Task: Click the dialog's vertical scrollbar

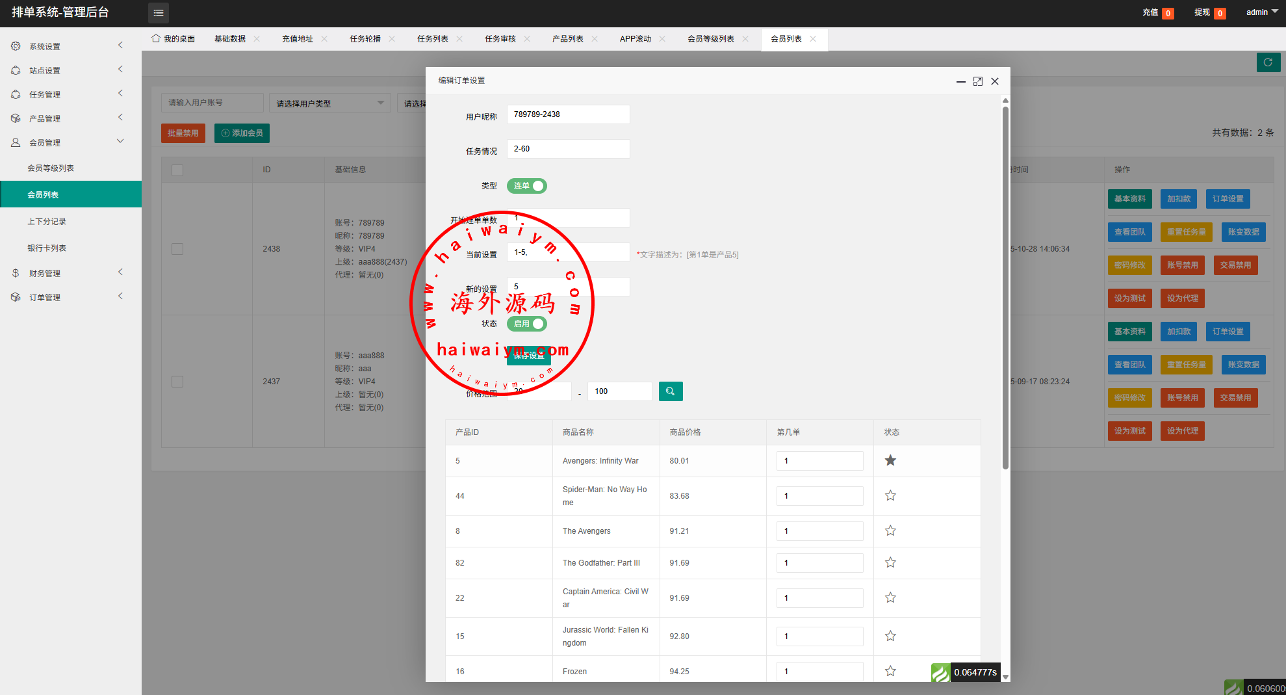Action: [1005, 286]
